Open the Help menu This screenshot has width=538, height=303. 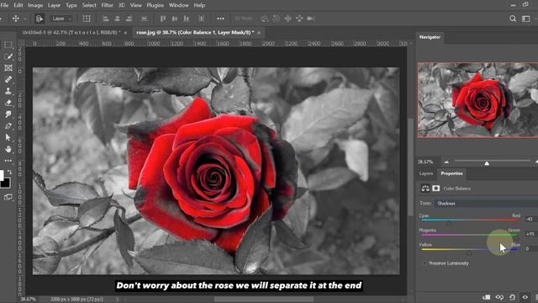pyautogui.click(x=199, y=5)
